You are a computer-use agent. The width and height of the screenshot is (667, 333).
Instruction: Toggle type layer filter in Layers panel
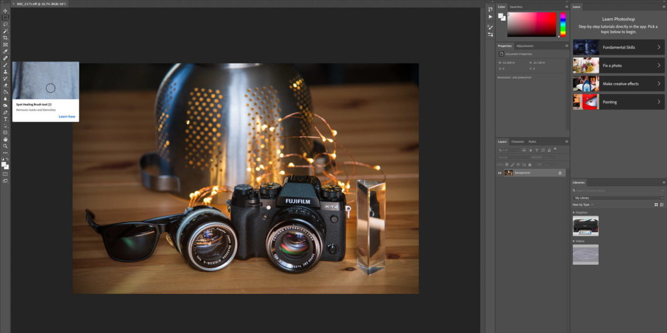(537, 150)
